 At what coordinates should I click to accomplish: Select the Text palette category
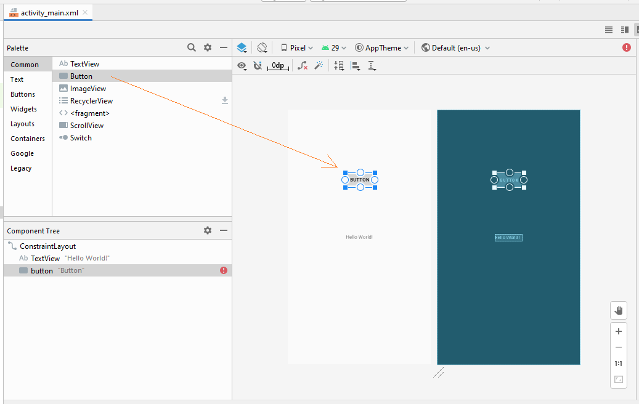click(28, 79)
